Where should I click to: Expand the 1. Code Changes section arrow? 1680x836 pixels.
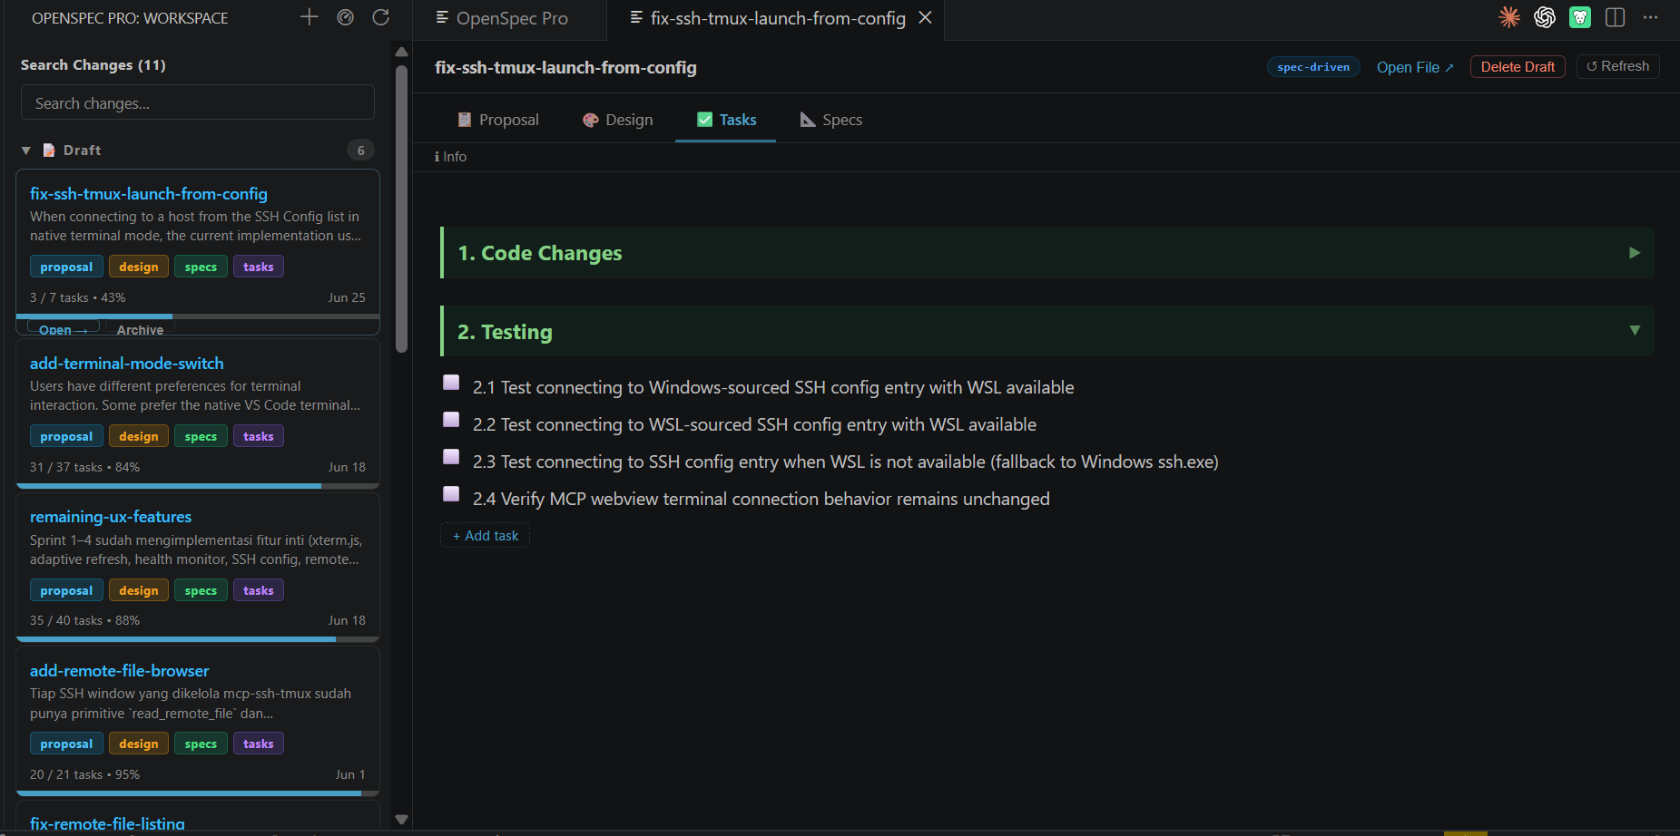[1635, 253]
